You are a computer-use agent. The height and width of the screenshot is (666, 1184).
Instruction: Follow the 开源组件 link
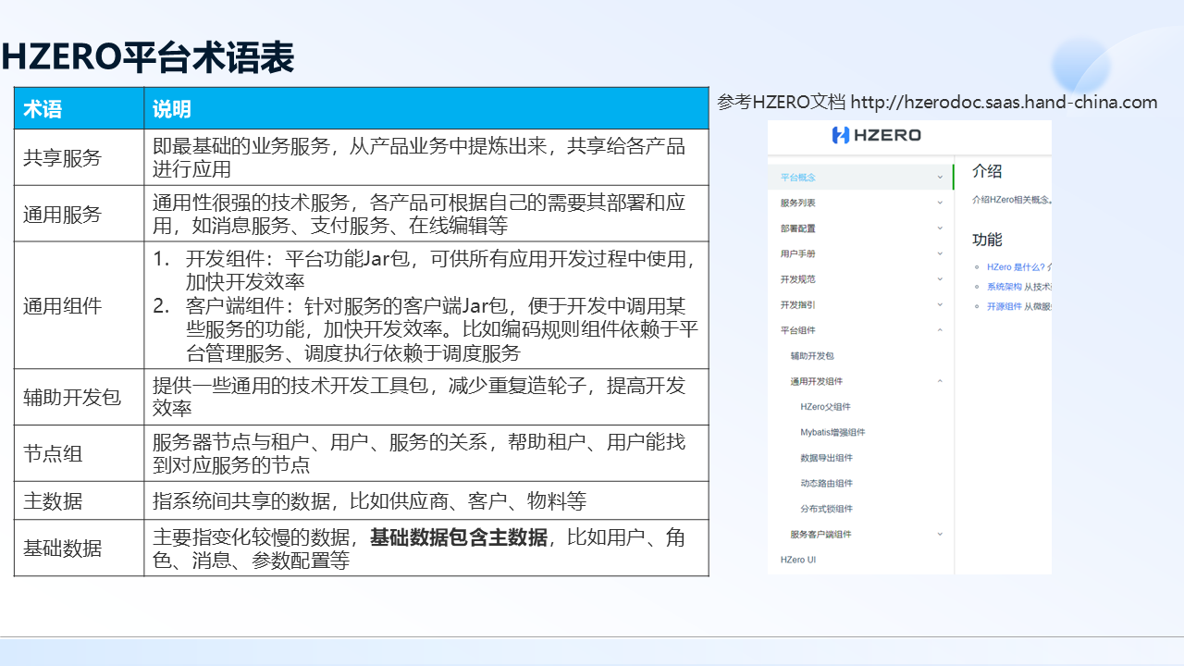tap(1004, 306)
